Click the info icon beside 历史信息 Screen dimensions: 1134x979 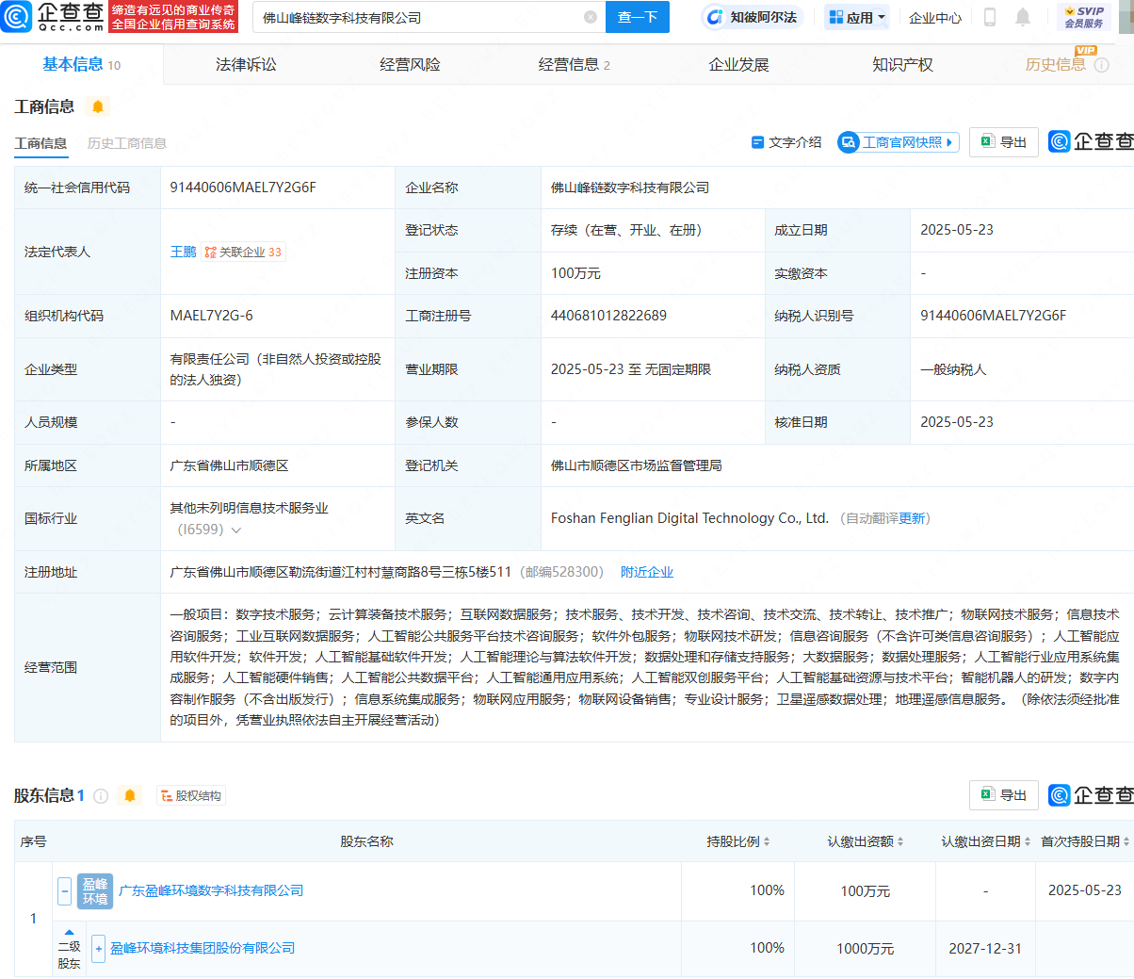(x=1101, y=65)
